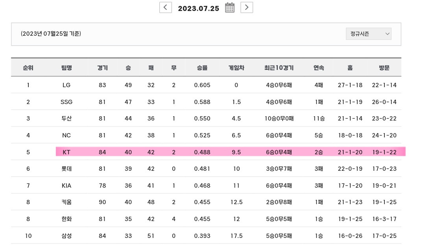Click the 경기 column header
425x245 pixels.
point(102,68)
